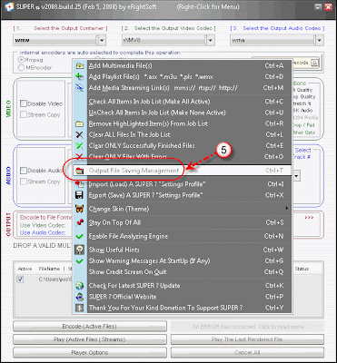Click the Output File Saving Management folder icon
Screen dimensions: 337x363
tap(80, 171)
